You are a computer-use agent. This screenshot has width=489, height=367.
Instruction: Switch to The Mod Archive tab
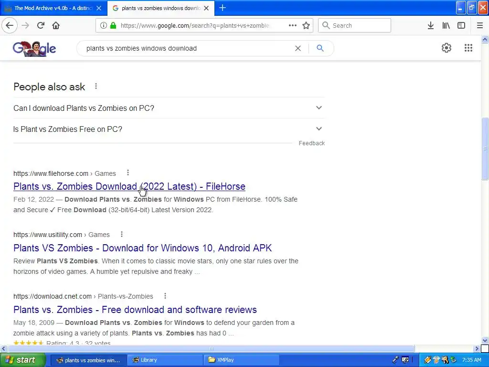[x=53, y=8]
